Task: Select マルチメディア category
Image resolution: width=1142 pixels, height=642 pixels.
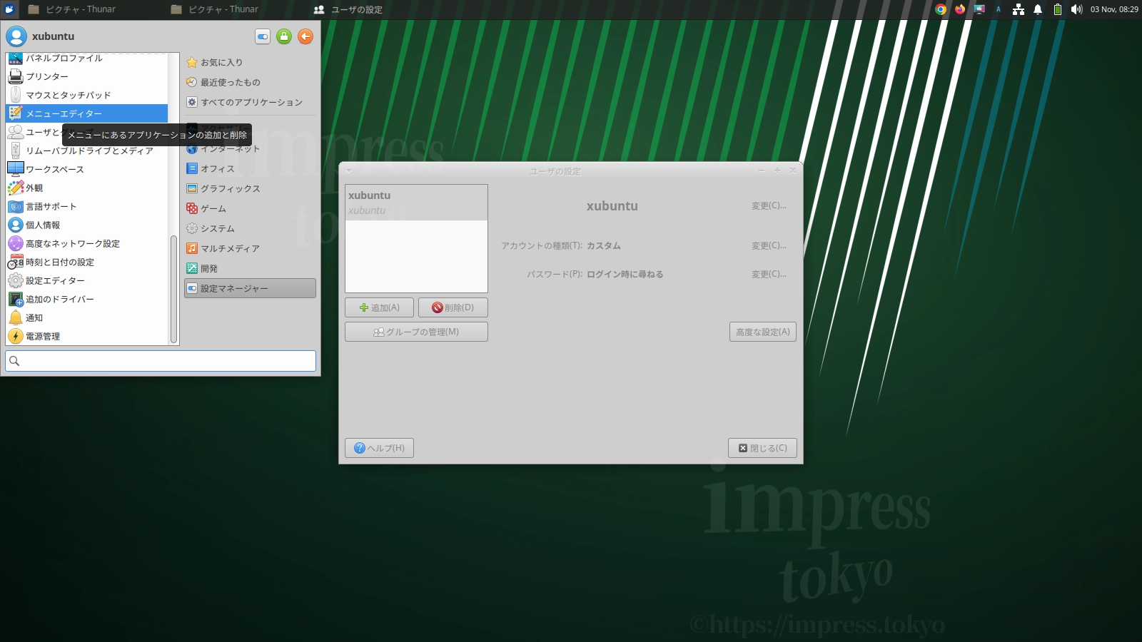Action: pyautogui.click(x=250, y=248)
